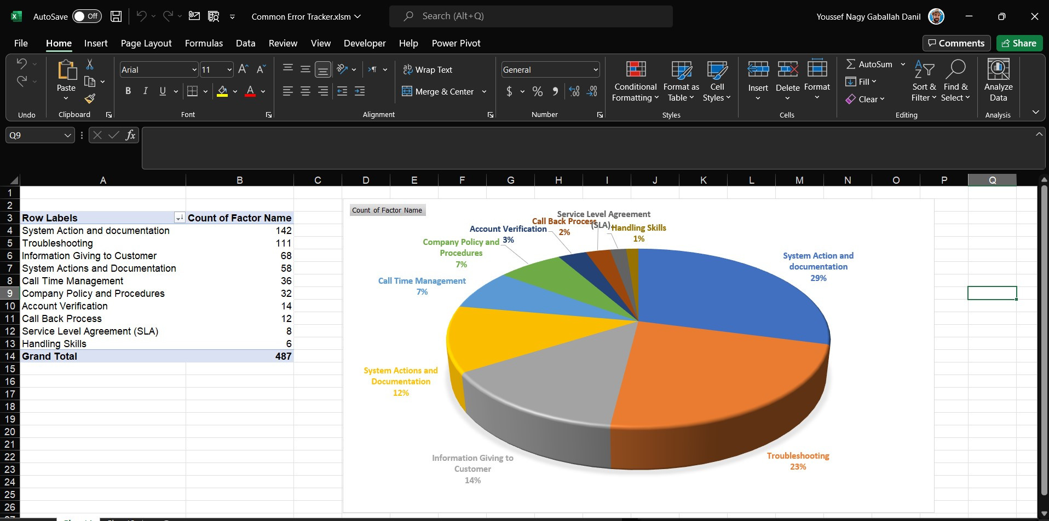The width and height of the screenshot is (1049, 521).
Task: Open the Number Format dropdown
Action: tap(595, 69)
